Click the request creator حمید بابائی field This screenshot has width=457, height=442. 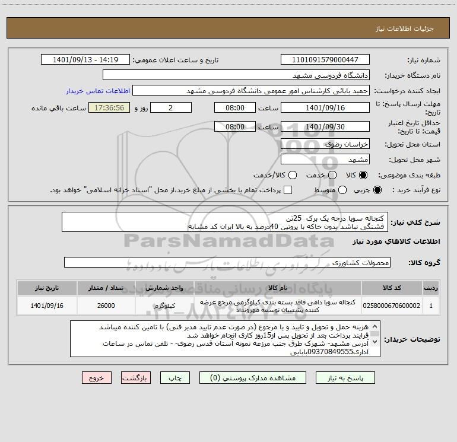point(251,91)
